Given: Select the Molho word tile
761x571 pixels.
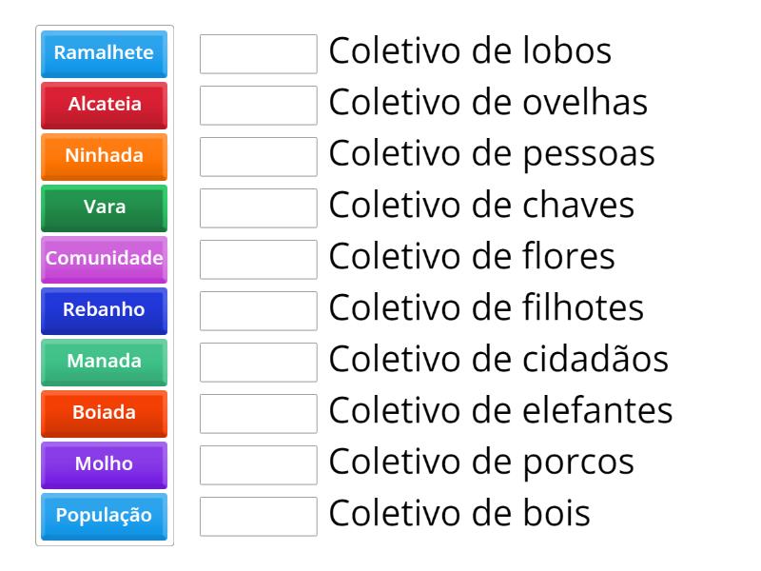Looking at the screenshot, I should [103, 465].
